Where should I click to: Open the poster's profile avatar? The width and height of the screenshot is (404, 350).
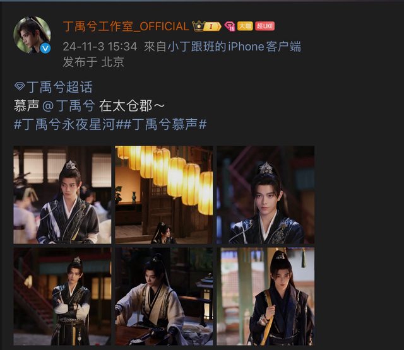(x=32, y=35)
